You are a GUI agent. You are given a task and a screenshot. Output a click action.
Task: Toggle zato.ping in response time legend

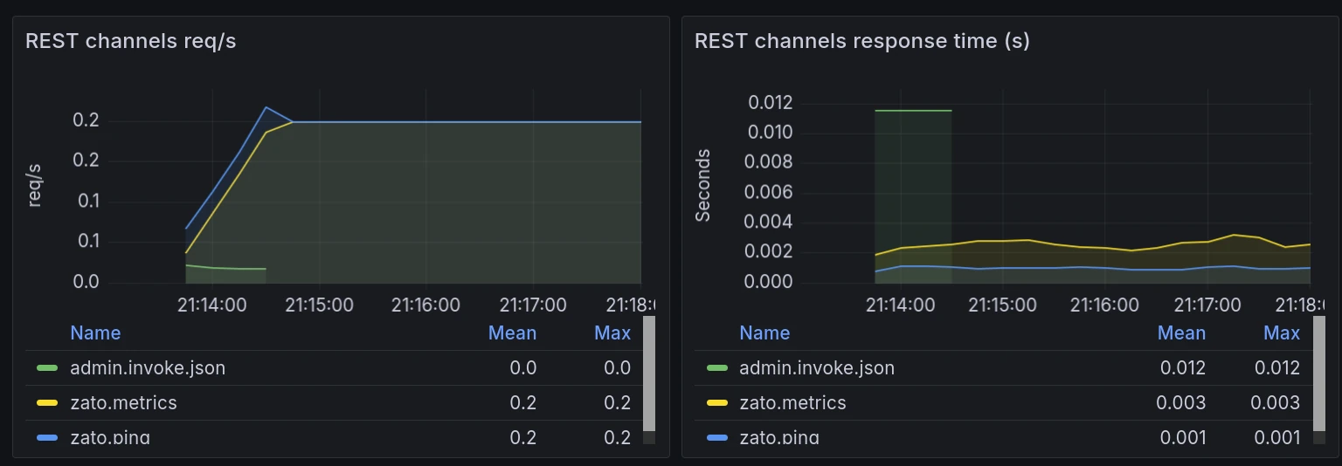[779, 437]
